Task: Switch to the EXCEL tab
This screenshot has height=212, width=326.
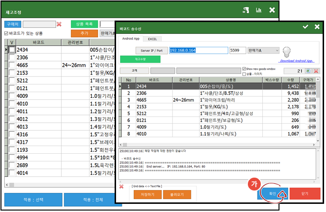Action: 152,39
